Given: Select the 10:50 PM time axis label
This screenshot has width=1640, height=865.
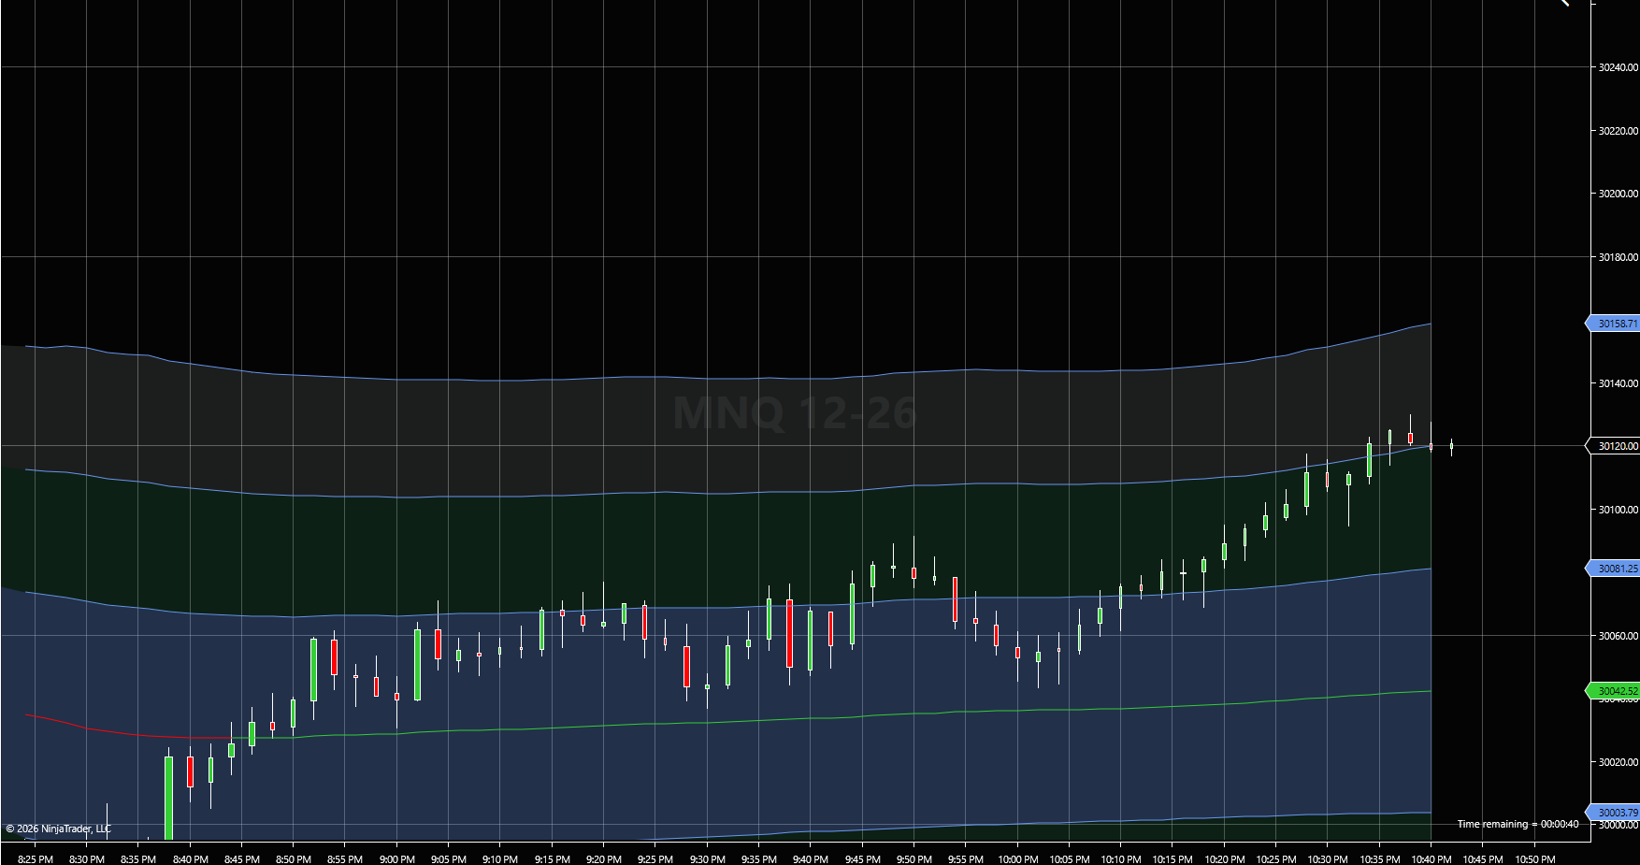Looking at the screenshot, I should pyautogui.click(x=1535, y=859).
